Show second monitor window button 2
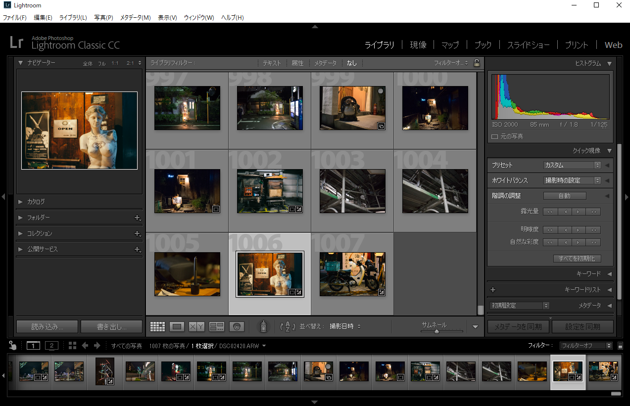 51,346
